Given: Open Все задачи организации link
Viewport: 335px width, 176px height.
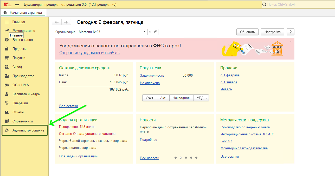Looking at the screenshot, I should click(x=78, y=156).
